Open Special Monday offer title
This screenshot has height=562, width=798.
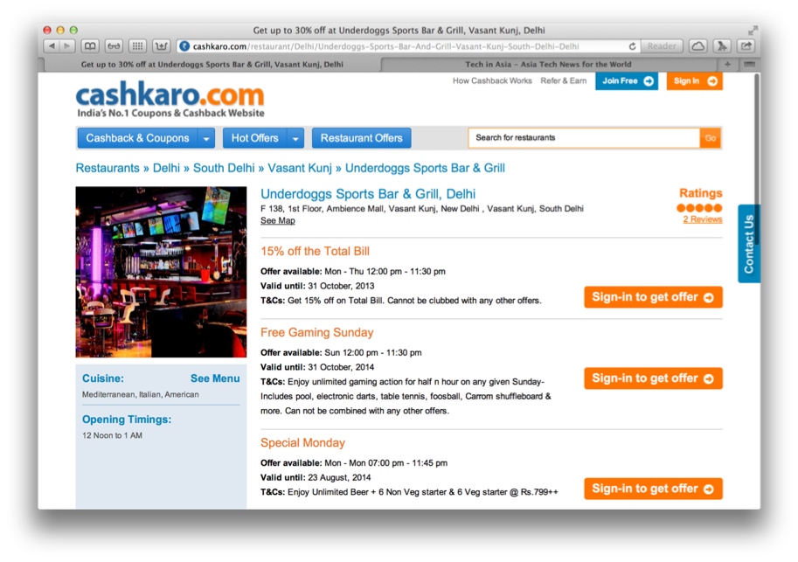[302, 443]
